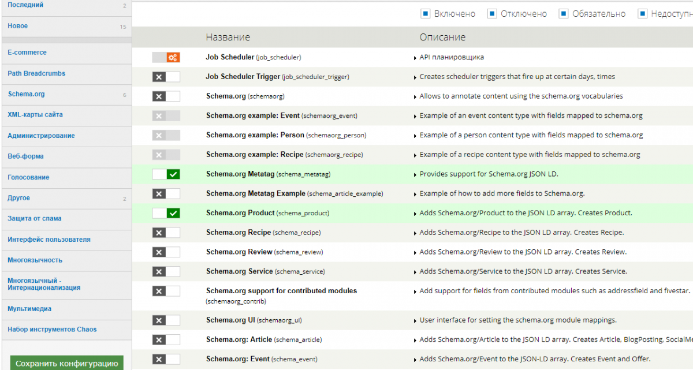Expand description arrow for Schema.org: Article
The height and width of the screenshot is (370, 693).
click(x=415, y=340)
